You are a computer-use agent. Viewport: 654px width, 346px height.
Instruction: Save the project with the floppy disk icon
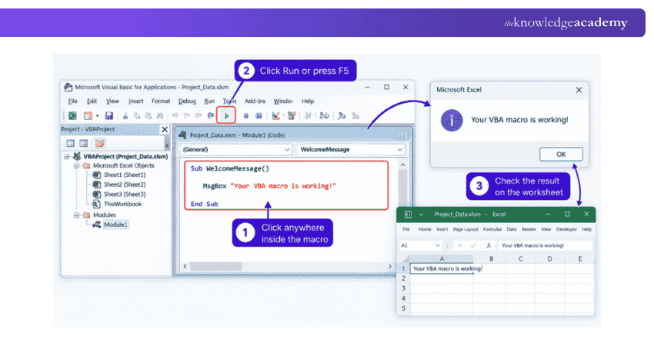coord(108,115)
